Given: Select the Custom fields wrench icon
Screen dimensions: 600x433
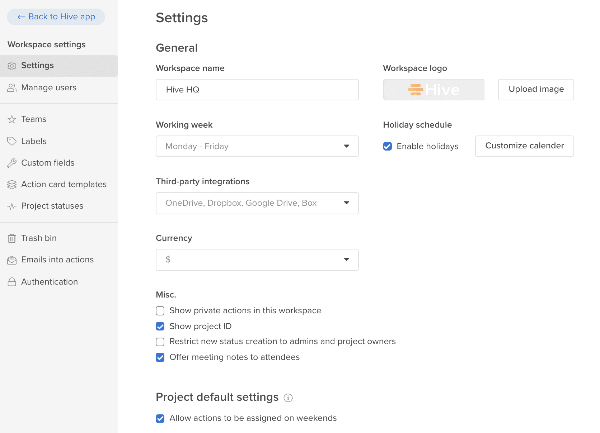Looking at the screenshot, I should 12,163.
